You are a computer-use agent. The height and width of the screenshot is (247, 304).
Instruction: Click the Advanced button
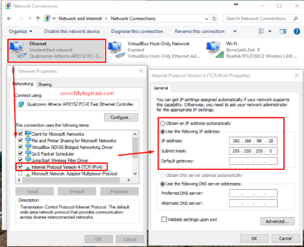coord(278,221)
